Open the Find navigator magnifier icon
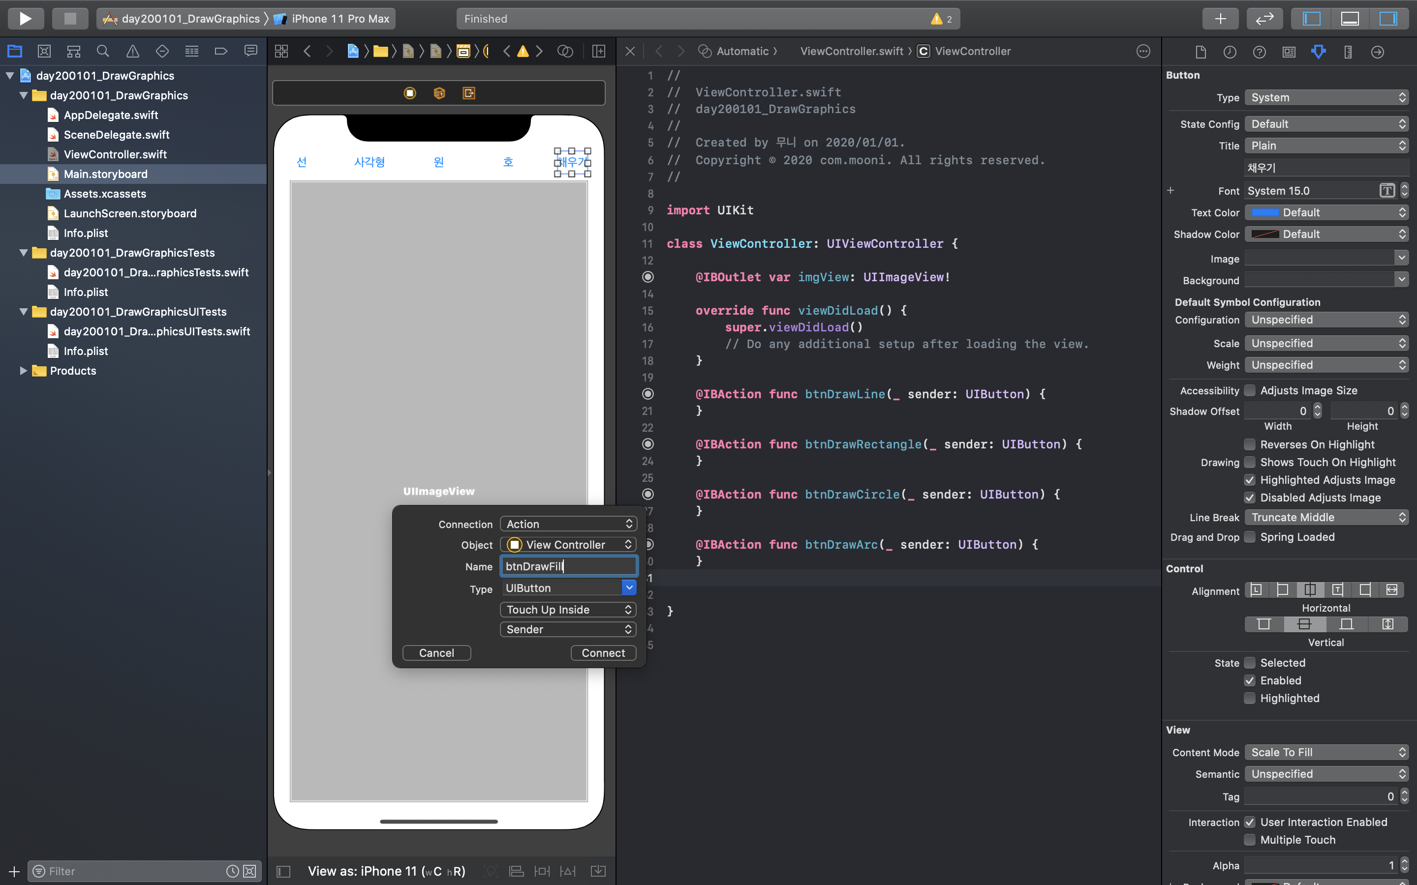Viewport: 1417px width, 885px height. coord(103,52)
